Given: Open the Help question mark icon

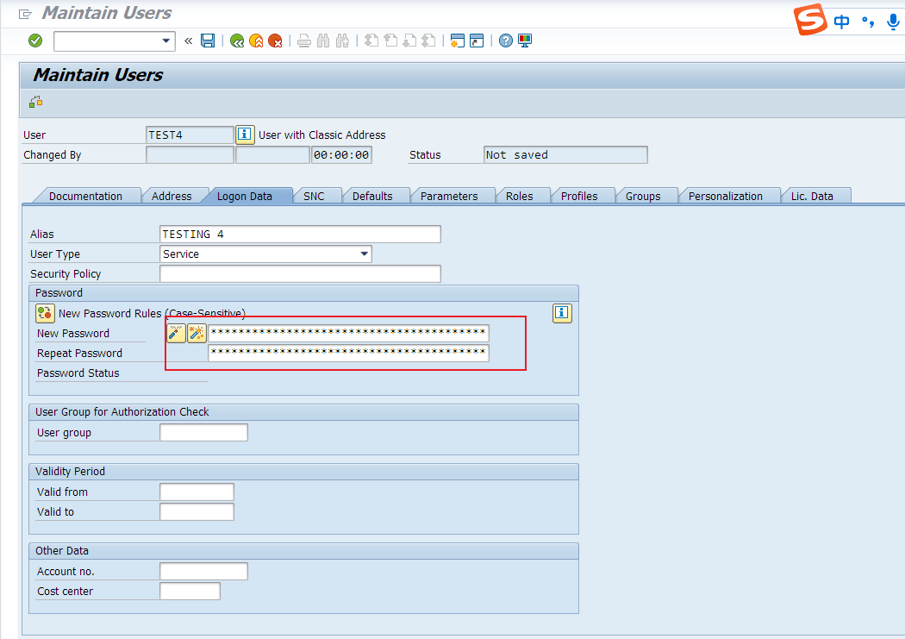Looking at the screenshot, I should [x=506, y=41].
